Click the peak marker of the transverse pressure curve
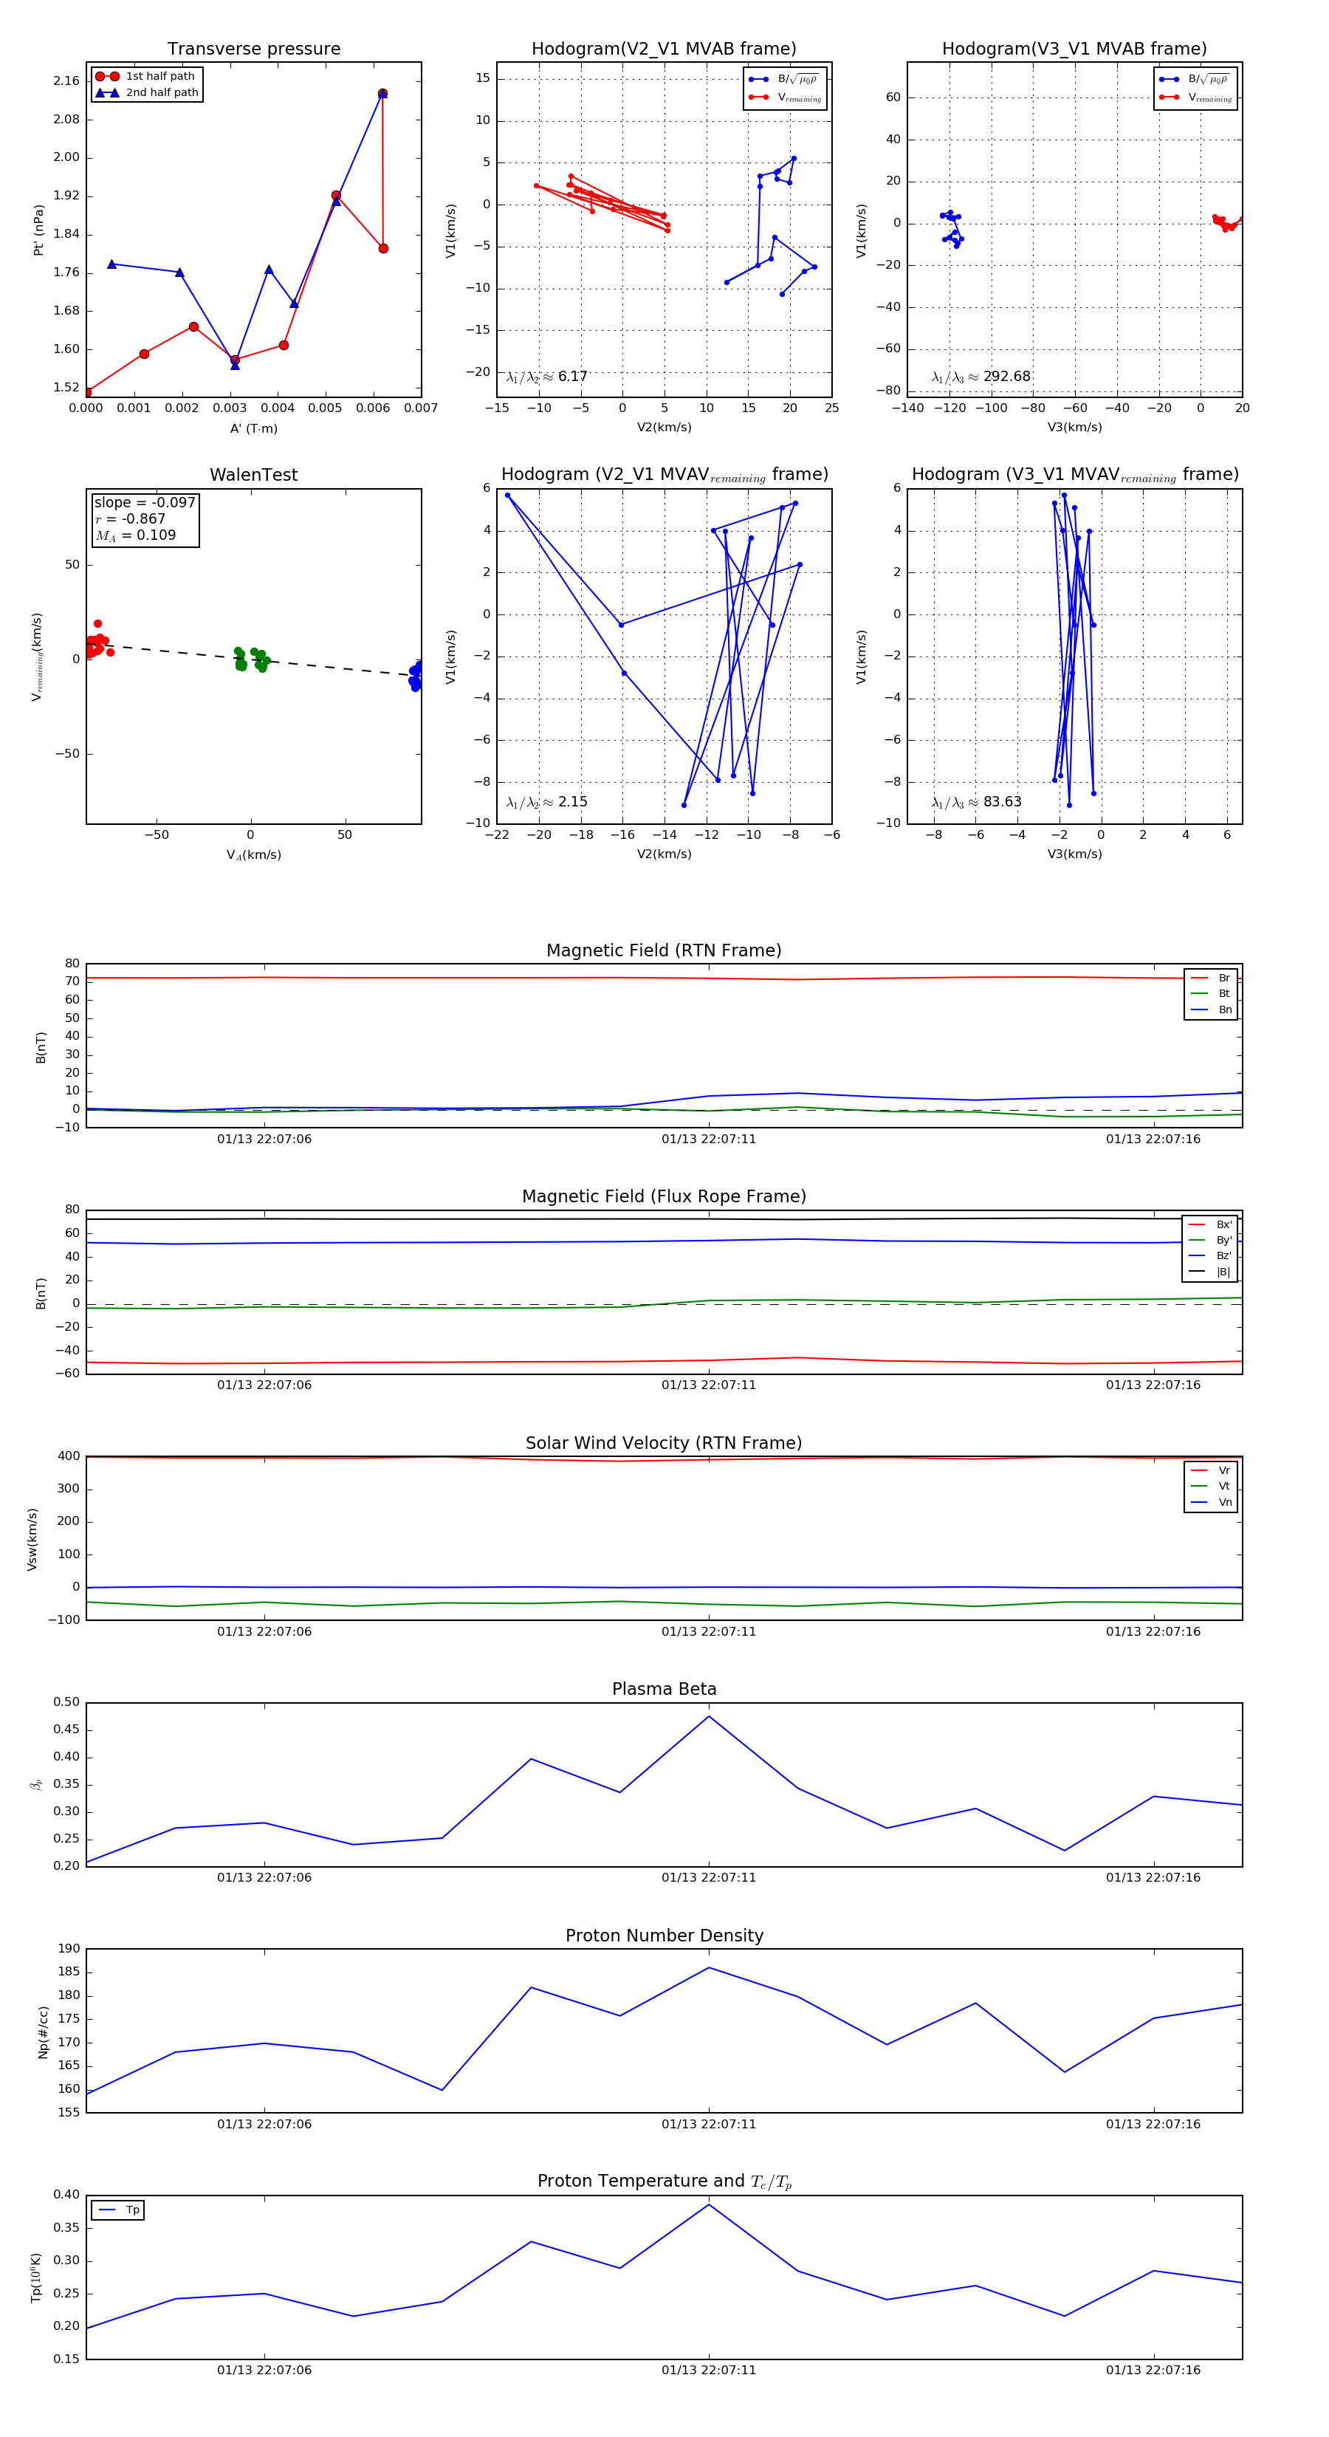This screenshot has width=1329, height=2437. pos(382,94)
